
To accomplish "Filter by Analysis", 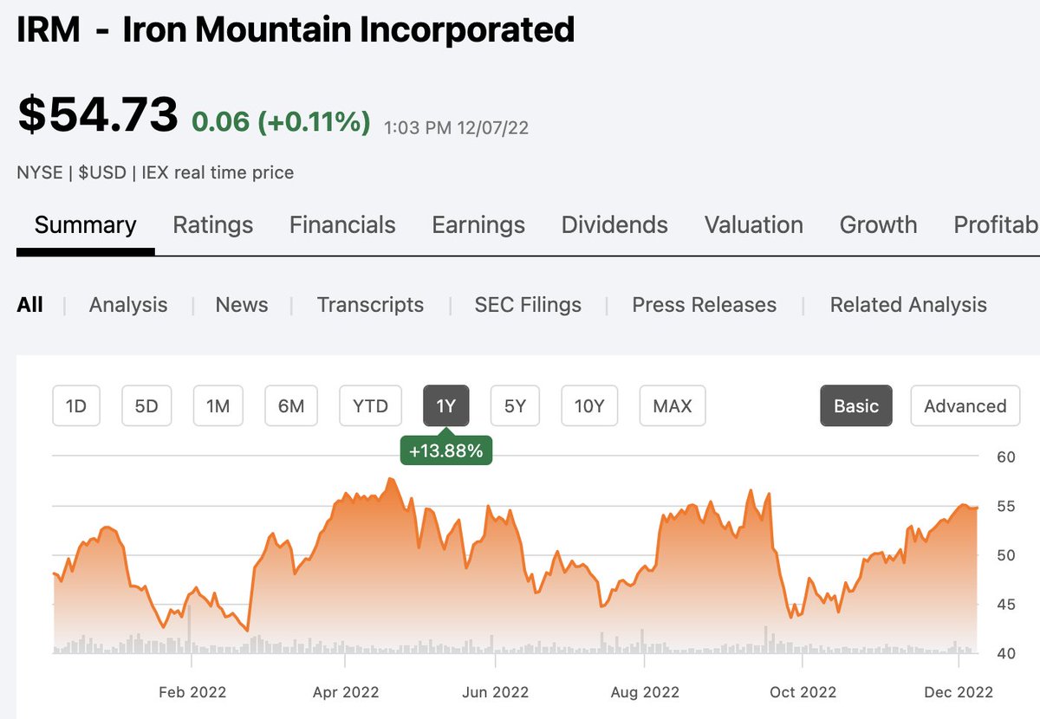I will click(x=128, y=305).
